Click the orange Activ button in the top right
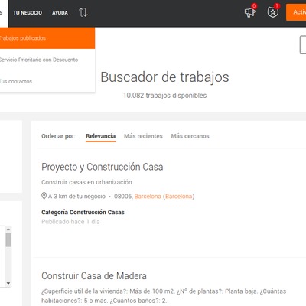 point(296,12)
